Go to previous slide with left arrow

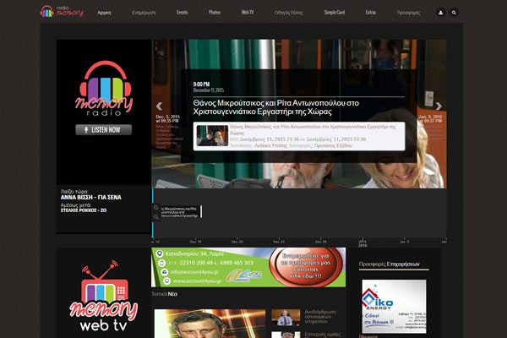coord(159,106)
